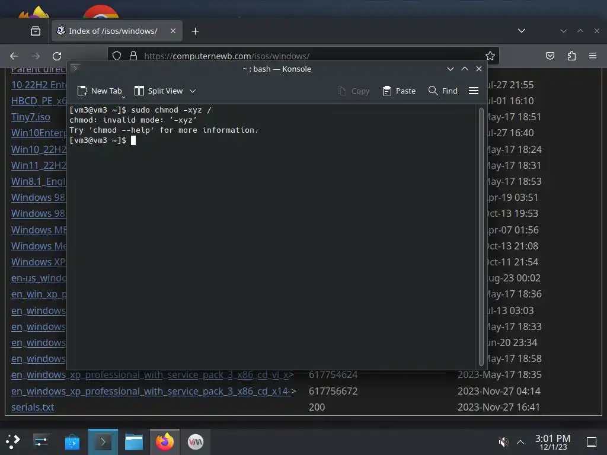Select the Index of /isos/windows/ tab
Image resolution: width=607 pixels, height=455 pixels.
pos(117,31)
